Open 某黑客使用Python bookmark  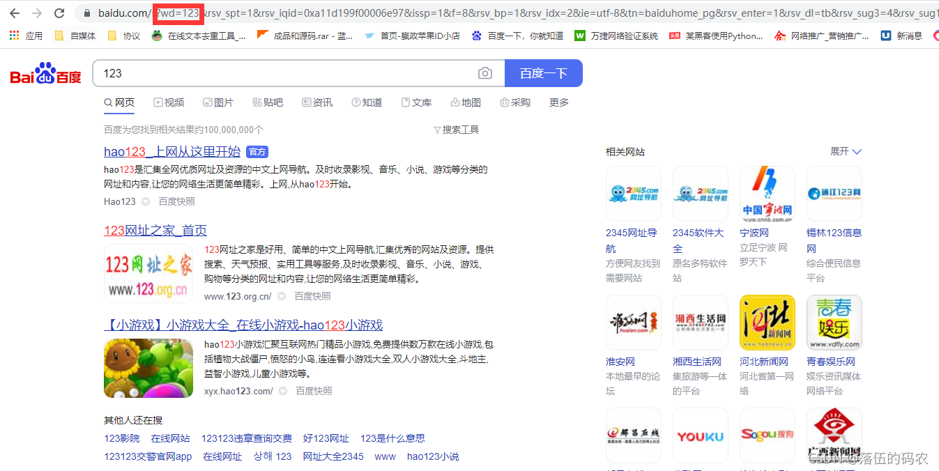716,36
